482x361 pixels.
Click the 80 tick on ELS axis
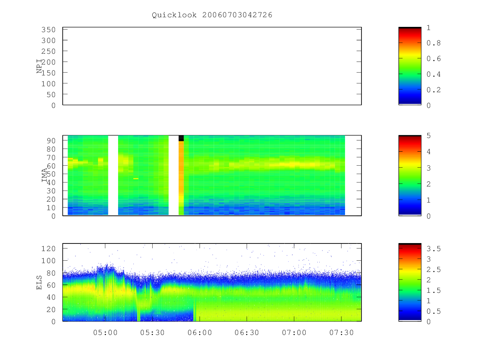coord(51,273)
